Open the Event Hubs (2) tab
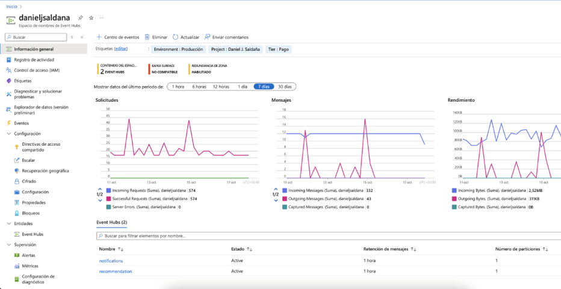Image resolution: width=561 pixels, height=289 pixels. coord(111,222)
